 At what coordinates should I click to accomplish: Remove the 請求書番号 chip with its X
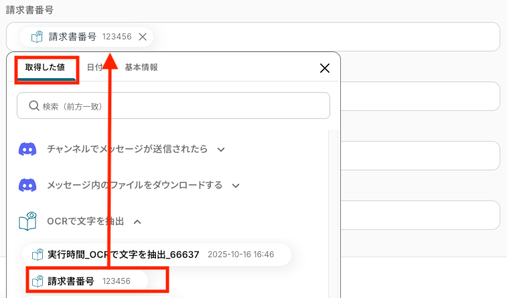point(143,37)
